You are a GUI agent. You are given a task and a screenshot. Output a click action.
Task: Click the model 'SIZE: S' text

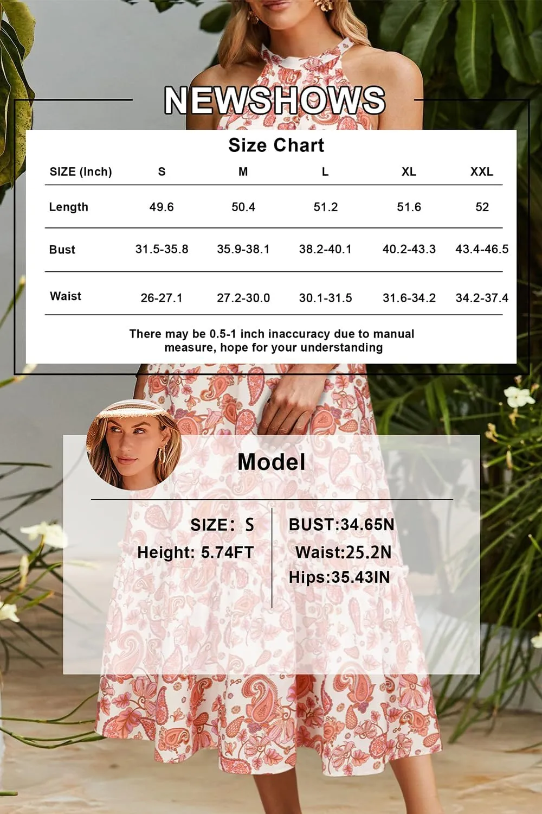click(x=222, y=525)
